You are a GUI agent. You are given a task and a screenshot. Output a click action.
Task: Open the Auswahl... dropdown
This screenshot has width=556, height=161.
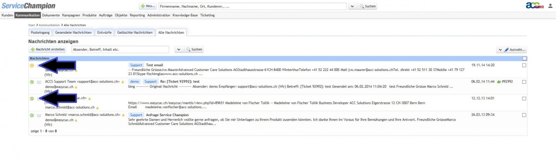pyautogui.click(x=512, y=50)
